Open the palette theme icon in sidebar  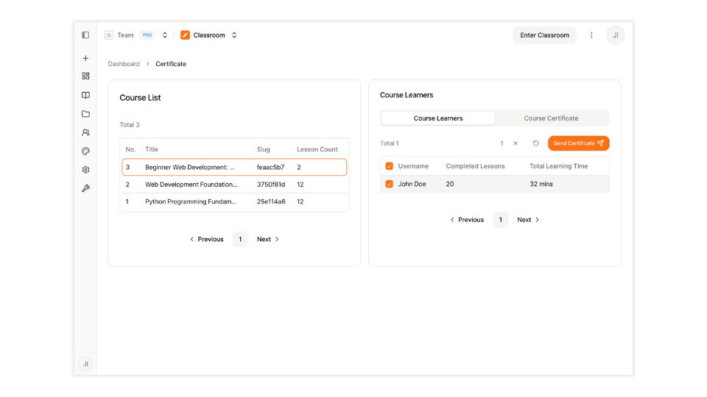(x=85, y=151)
